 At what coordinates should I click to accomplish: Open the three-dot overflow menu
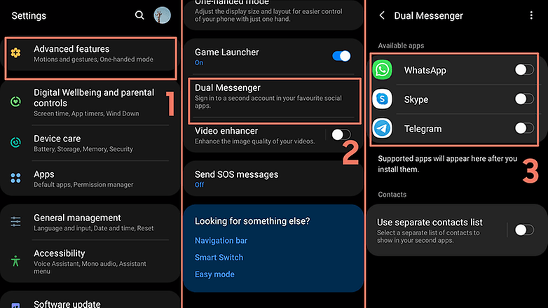[531, 15]
